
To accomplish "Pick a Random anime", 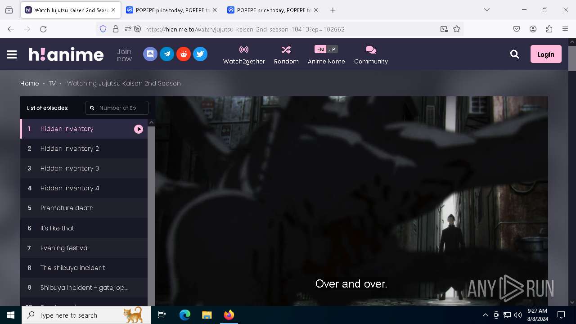I will coord(286,55).
